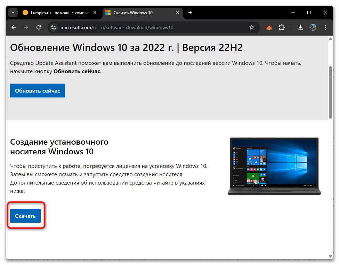This screenshot has width=339, height=265.
Task: Close the Lumpics.ru tab
Action: (x=95, y=12)
